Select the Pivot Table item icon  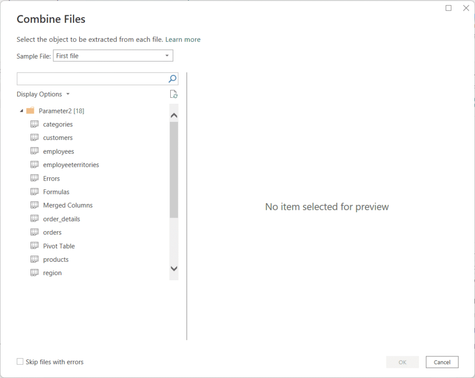tap(34, 246)
